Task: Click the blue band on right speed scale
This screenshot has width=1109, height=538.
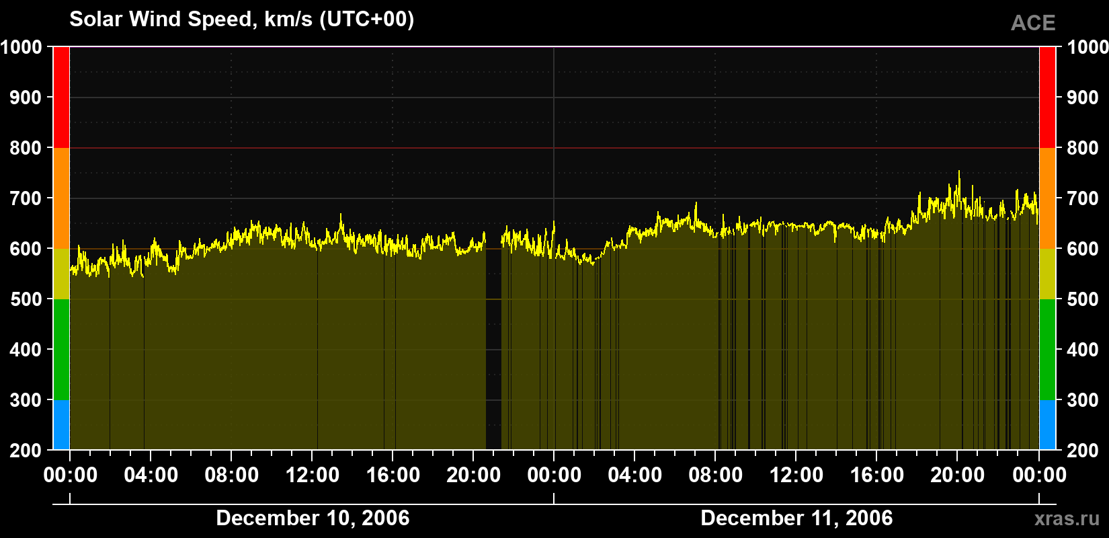Action: click(1047, 425)
